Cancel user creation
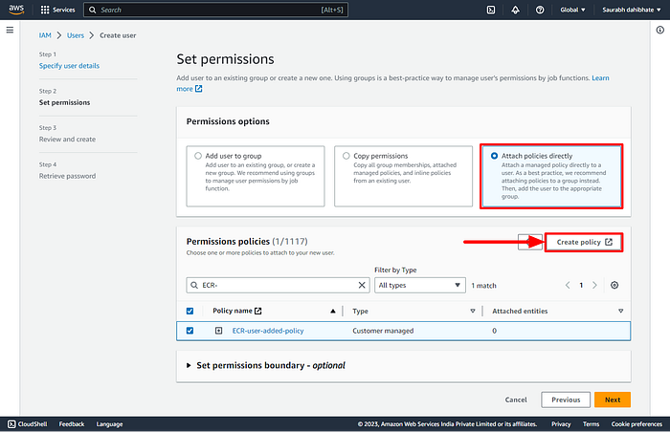Viewport: 670px width, 432px height. click(516, 400)
